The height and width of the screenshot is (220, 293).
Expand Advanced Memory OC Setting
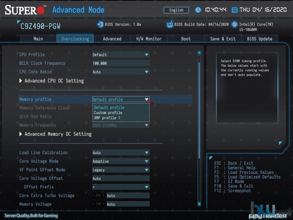tap(55, 134)
